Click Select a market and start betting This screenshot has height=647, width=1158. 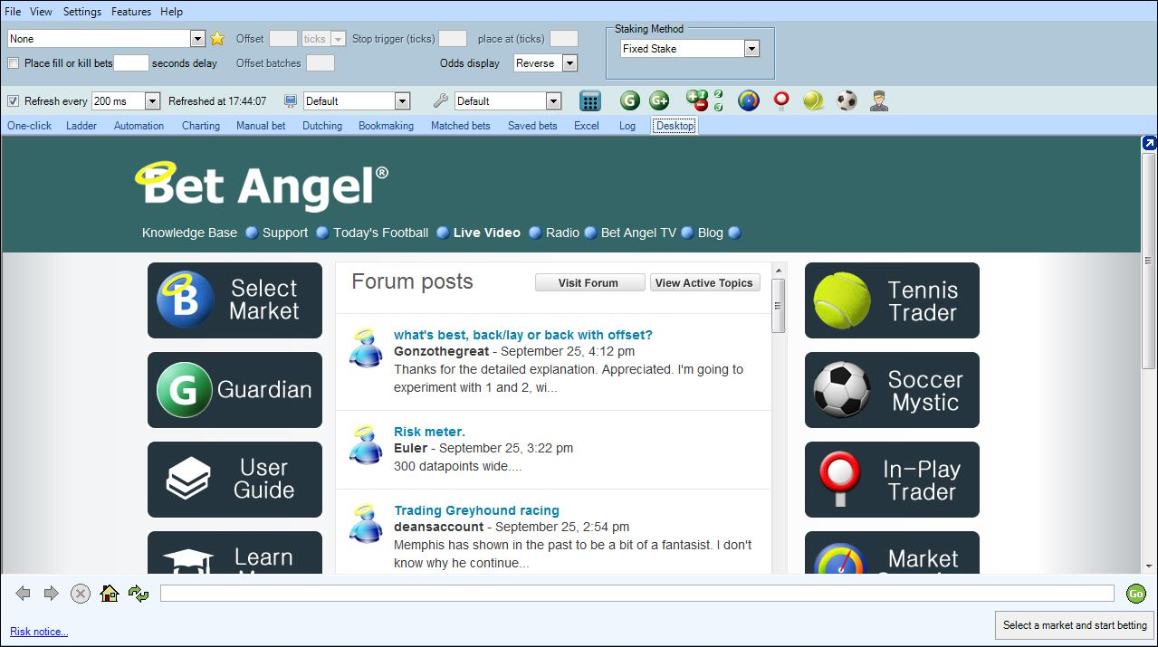[1075, 625]
